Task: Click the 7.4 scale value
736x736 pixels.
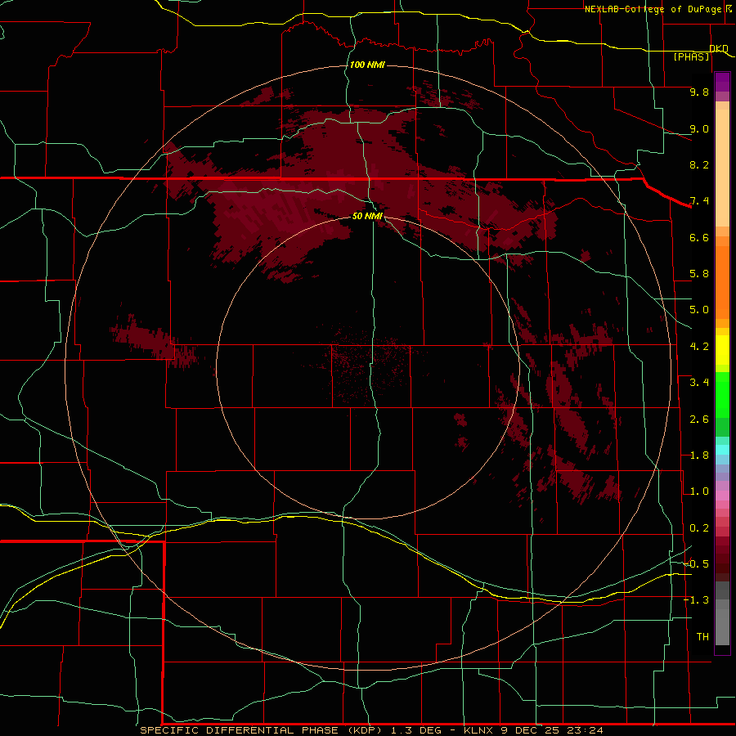Action: (x=699, y=201)
